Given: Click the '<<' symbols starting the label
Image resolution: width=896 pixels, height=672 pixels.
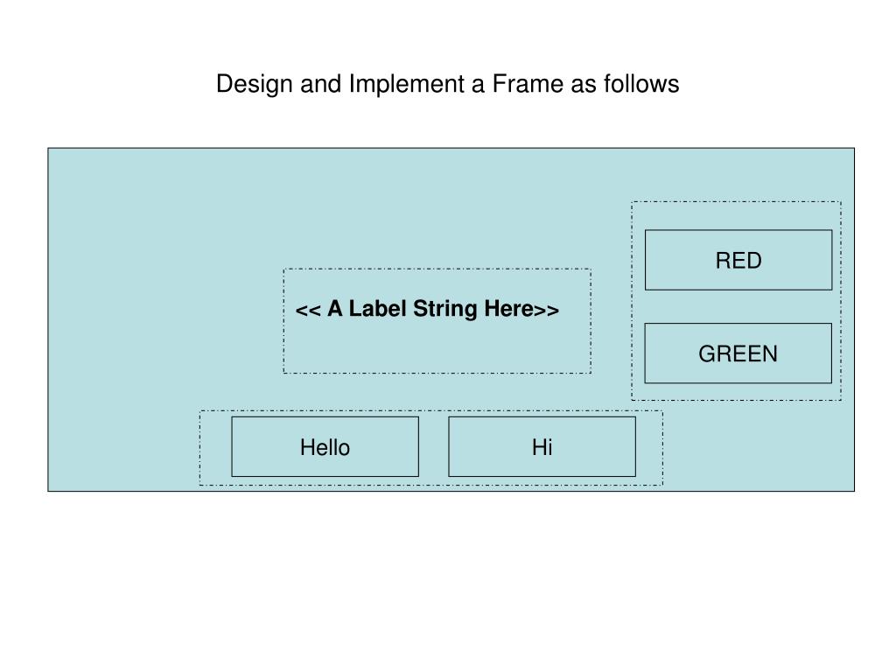Looking at the screenshot, I should coord(308,311).
